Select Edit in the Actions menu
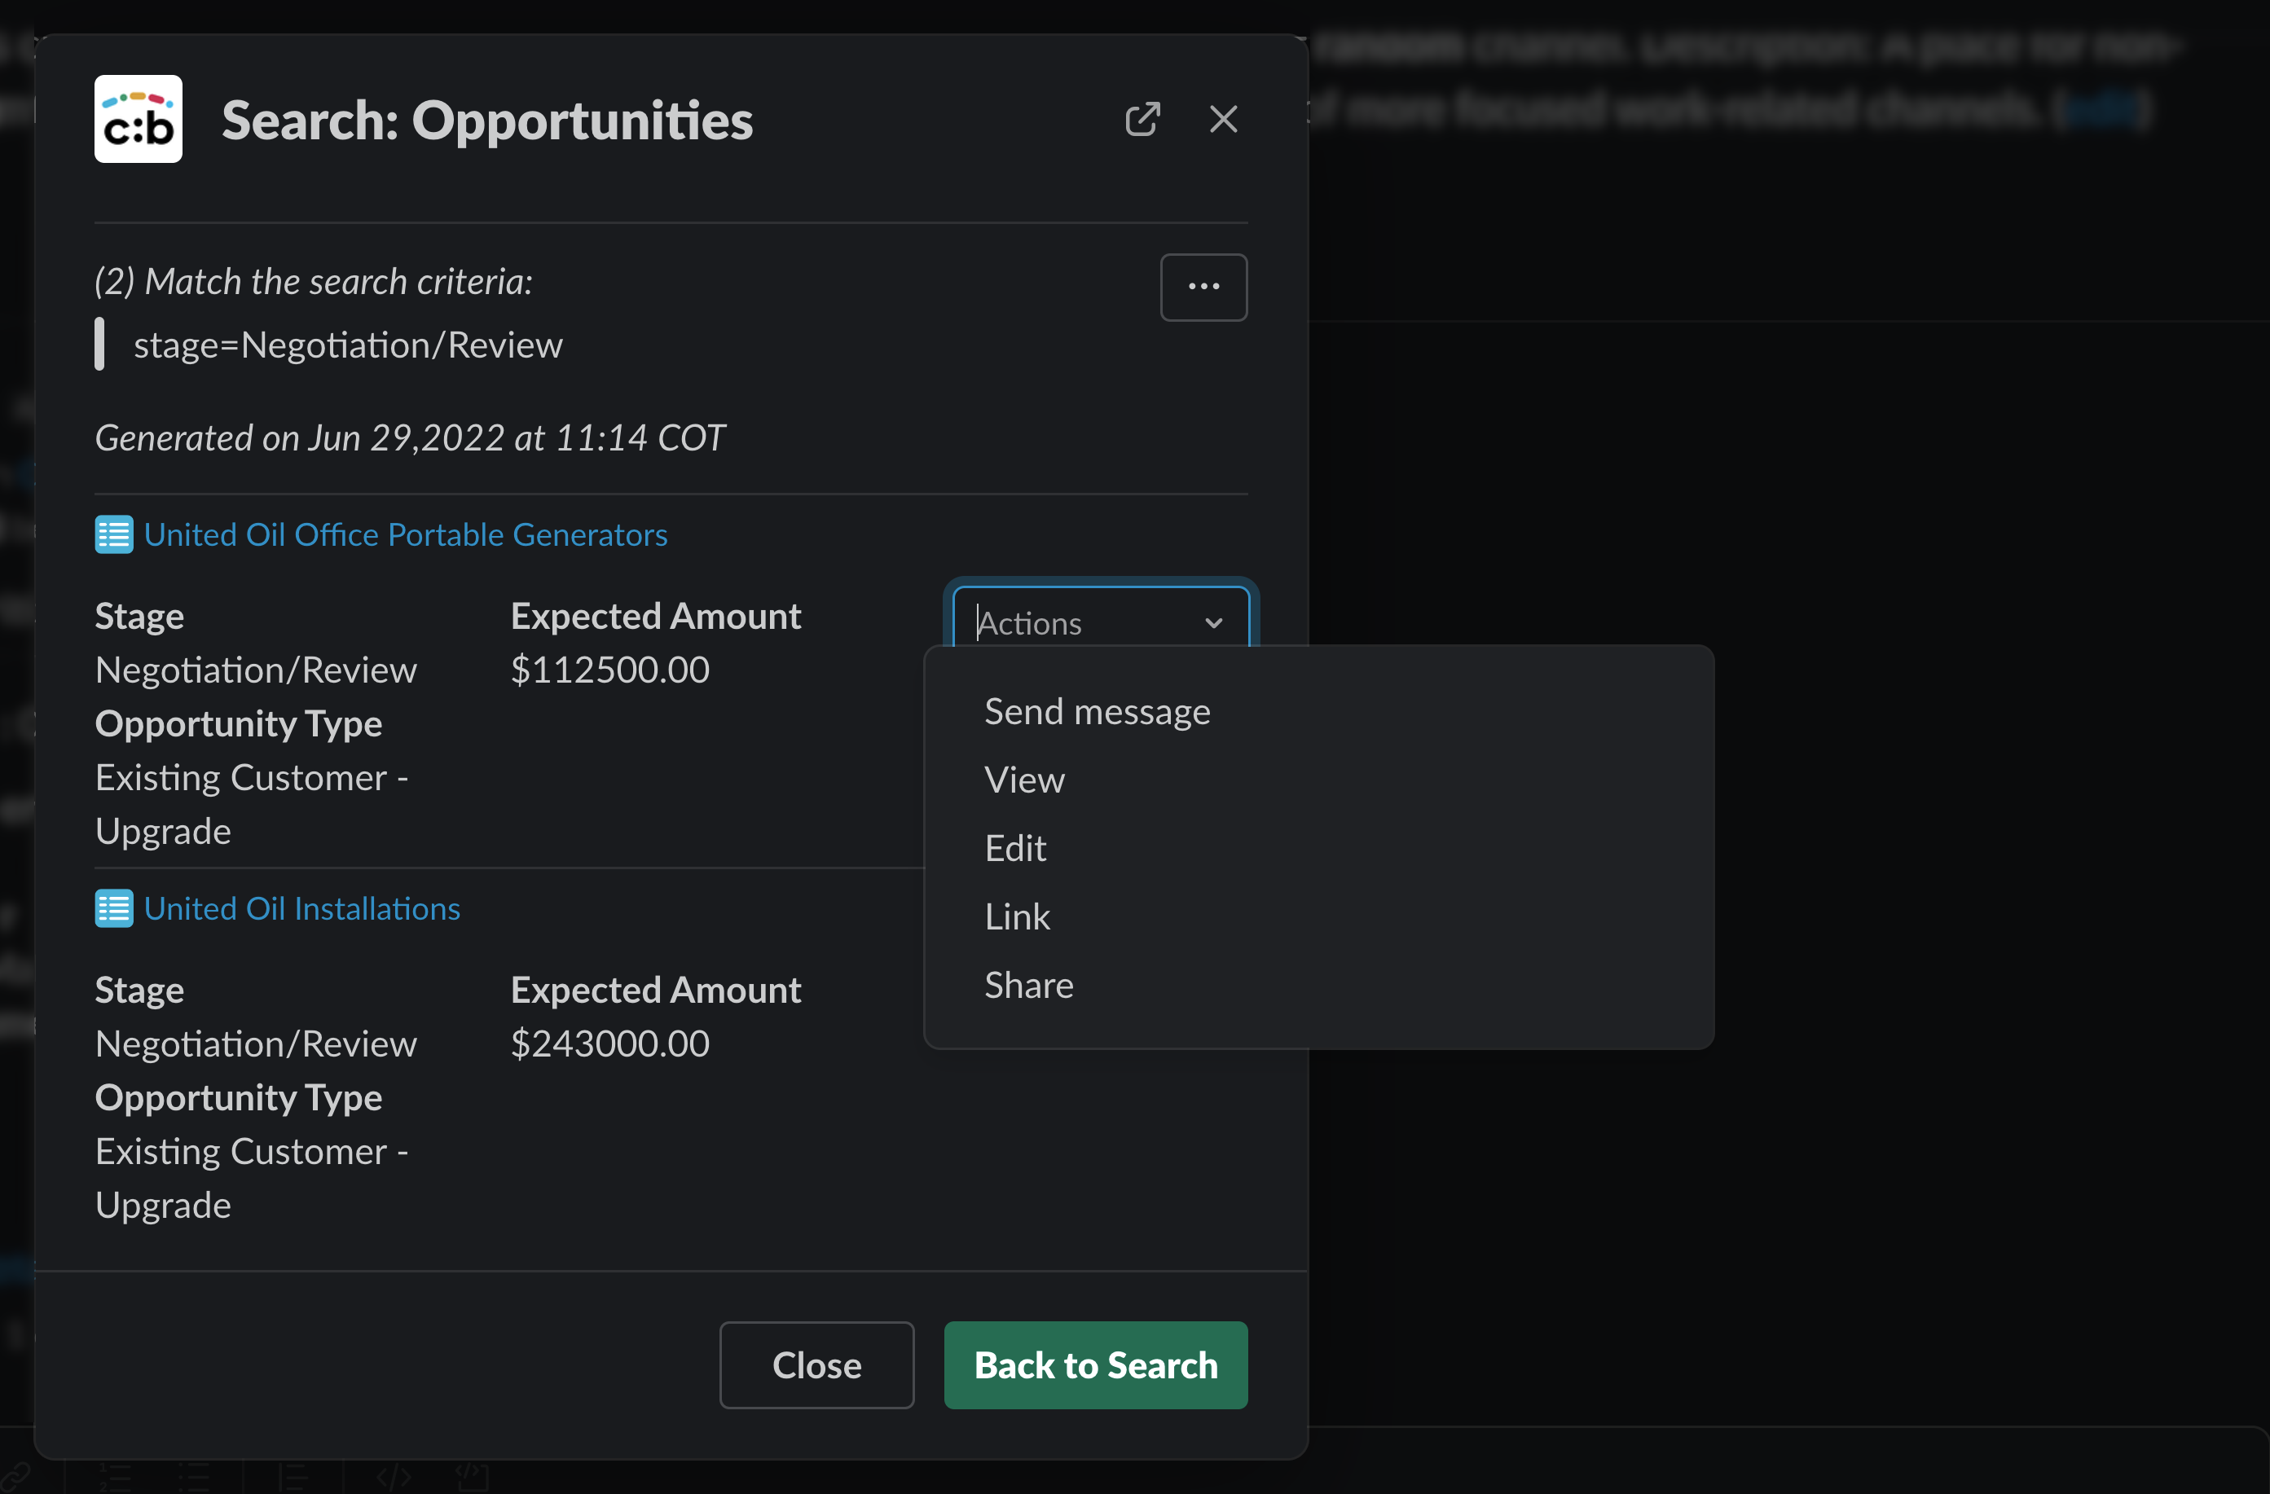 point(1015,847)
